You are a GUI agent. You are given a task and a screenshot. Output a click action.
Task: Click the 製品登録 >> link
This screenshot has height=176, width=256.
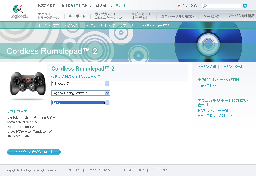[207, 85]
